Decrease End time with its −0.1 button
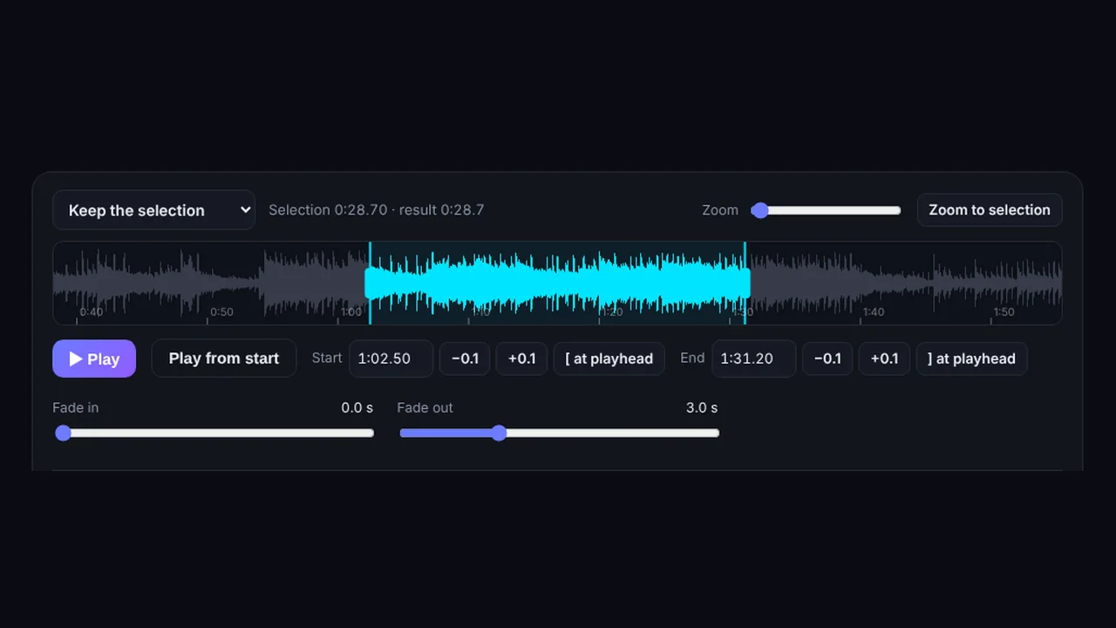Image resolution: width=1116 pixels, height=628 pixels. coord(827,358)
